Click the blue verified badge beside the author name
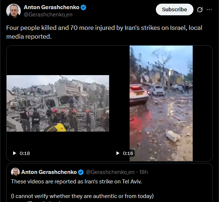Image resolution: width=219 pixels, height=202 pixels. tap(84, 7)
